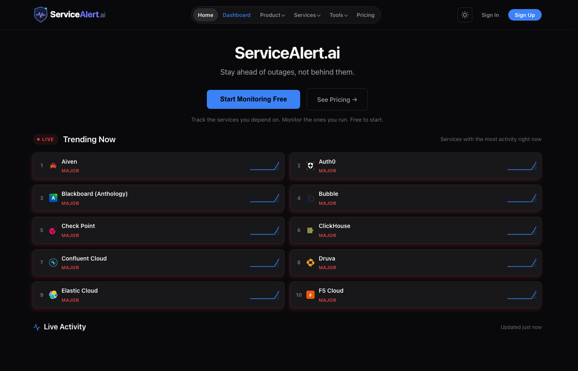Click the Sign Up button
This screenshot has height=371, width=578.
coord(524,15)
